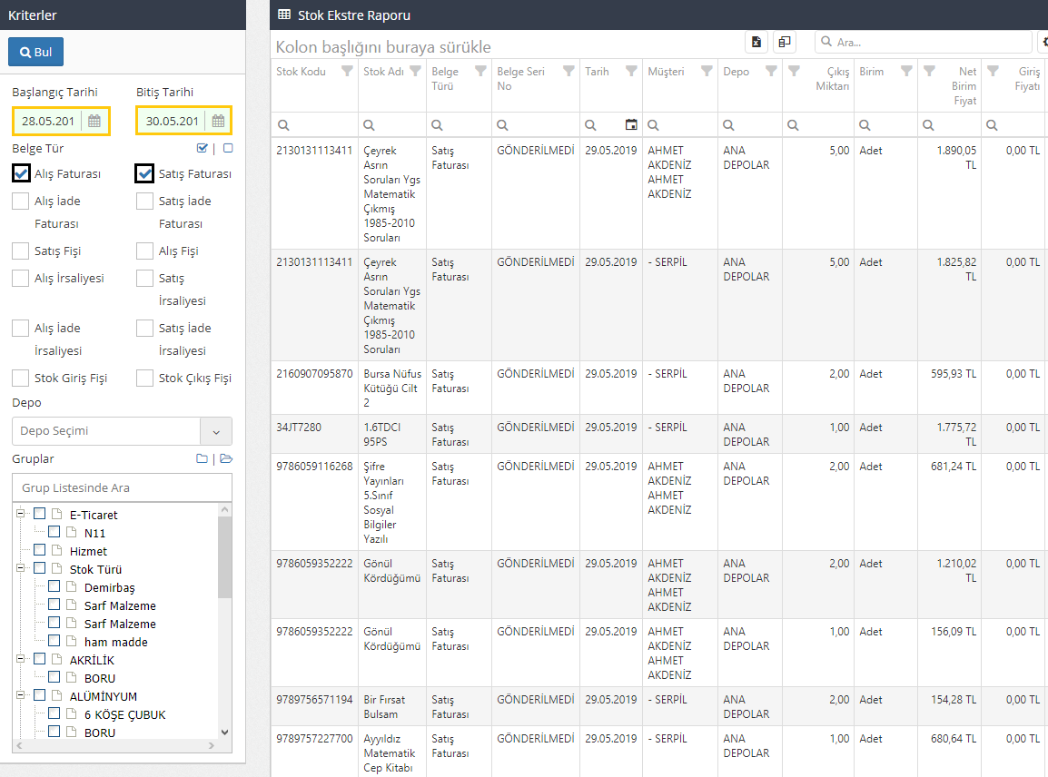Screen dimensions: 1048x777
Task: Enable the Stok Çıkış Fişi checkbox
Action: 144,379
